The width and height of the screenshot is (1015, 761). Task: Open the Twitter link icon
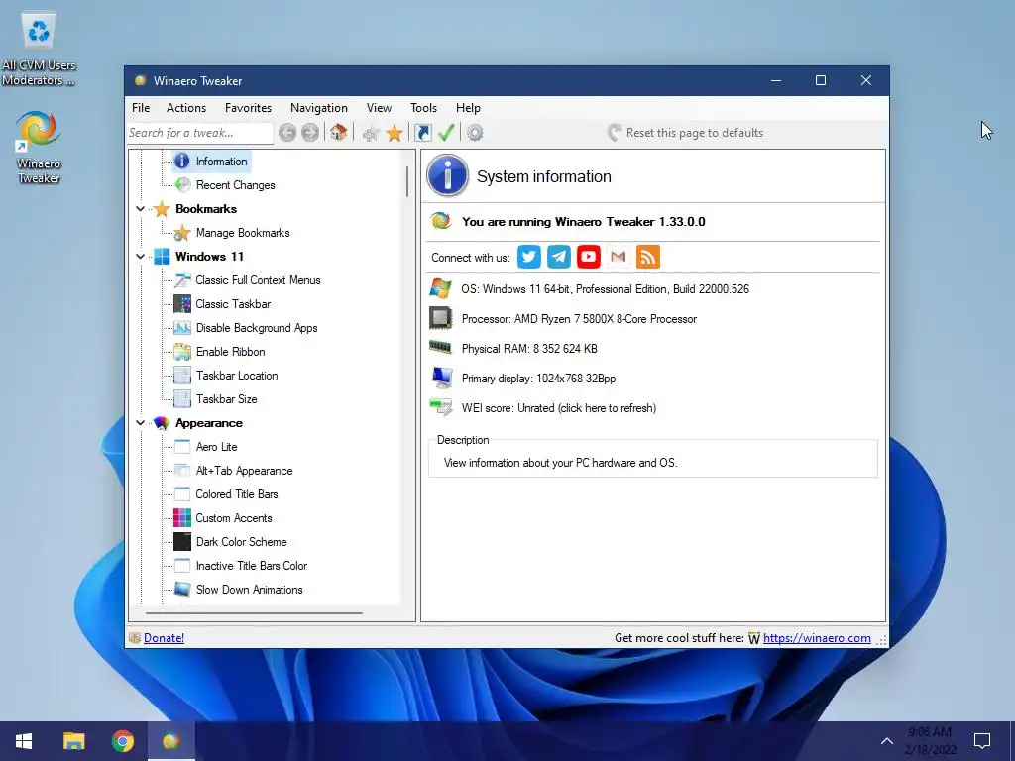click(529, 257)
